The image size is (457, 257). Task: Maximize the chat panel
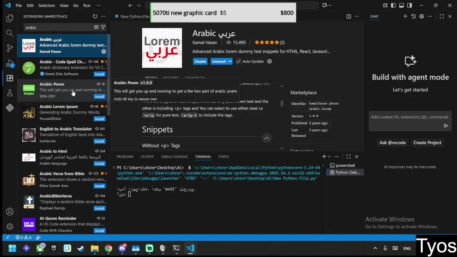click(442, 16)
